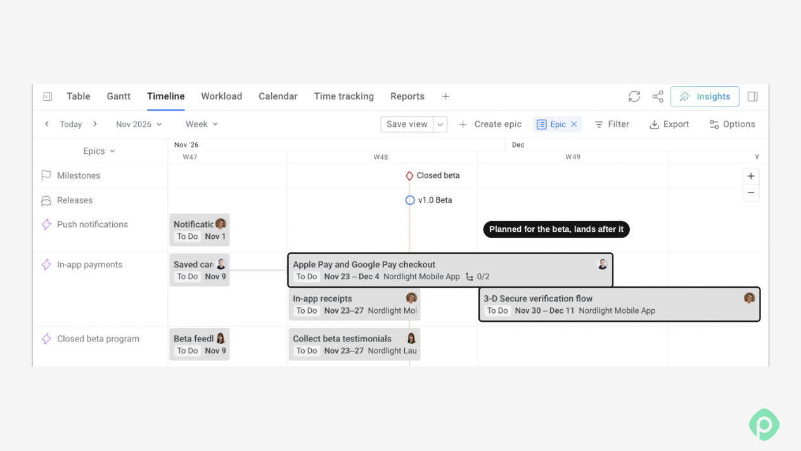Screen dimensions: 801x451
Task: Click the In-app payments epic lightning icon
Action: (x=46, y=265)
